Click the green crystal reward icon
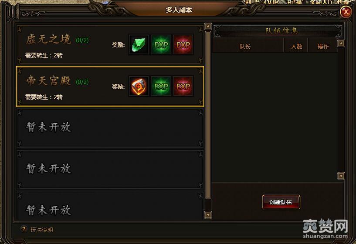Image resolution: width=356 pixels, height=244 pixels. (139, 45)
